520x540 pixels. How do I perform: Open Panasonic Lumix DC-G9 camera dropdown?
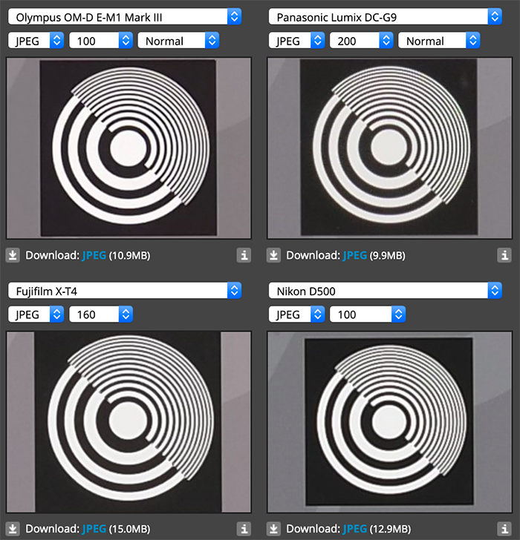coord(386,16)
